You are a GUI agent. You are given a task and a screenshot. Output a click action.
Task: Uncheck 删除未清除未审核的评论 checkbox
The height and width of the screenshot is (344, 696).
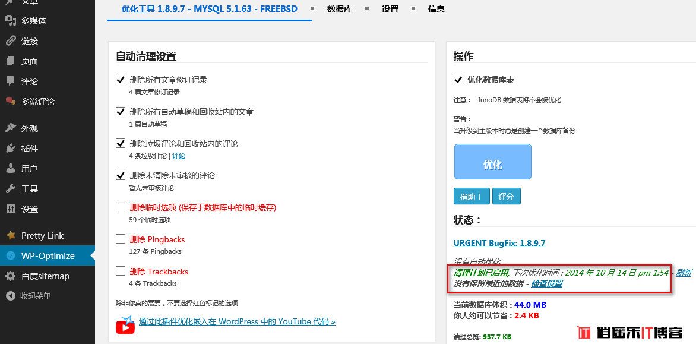[x=121, y=175]
